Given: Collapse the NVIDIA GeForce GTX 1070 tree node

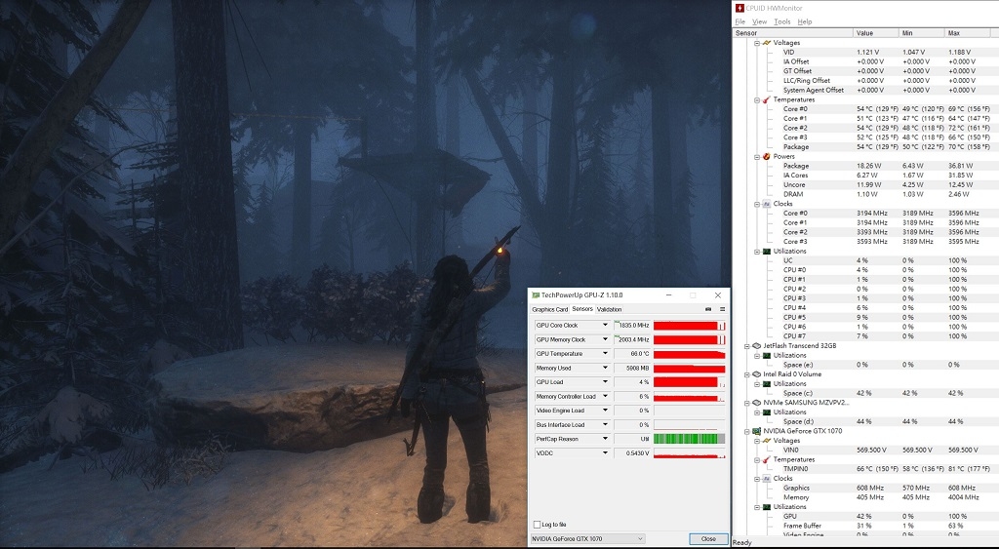Looking at the screenshot, I should click(747, 432).
